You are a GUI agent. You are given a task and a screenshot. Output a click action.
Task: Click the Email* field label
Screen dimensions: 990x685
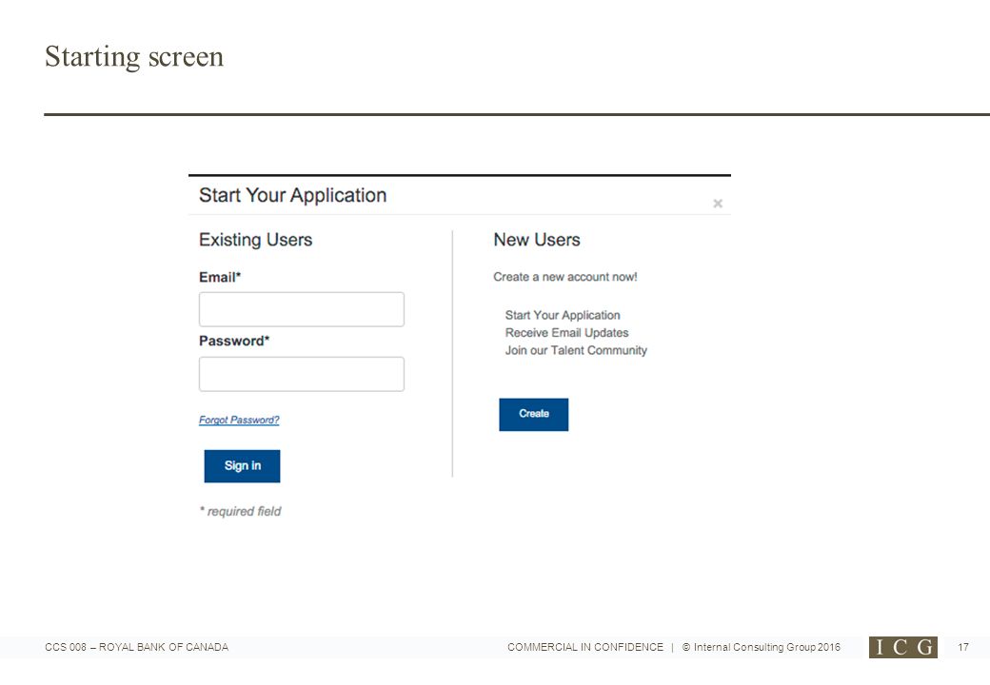pos(220,278)
